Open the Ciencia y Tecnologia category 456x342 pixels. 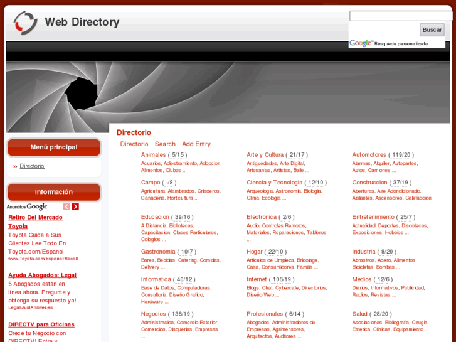pos(275,183)
